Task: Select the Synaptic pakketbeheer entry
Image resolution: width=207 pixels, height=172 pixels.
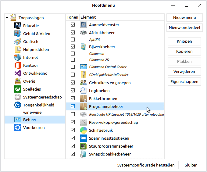Action: [110, 154]
